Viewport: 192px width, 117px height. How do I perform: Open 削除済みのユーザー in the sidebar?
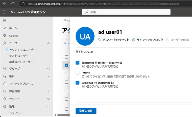[x=21, y=62]
